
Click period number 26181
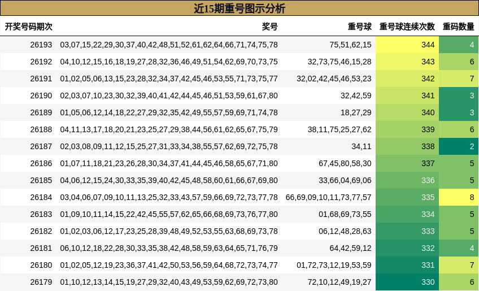coord(41,248)
